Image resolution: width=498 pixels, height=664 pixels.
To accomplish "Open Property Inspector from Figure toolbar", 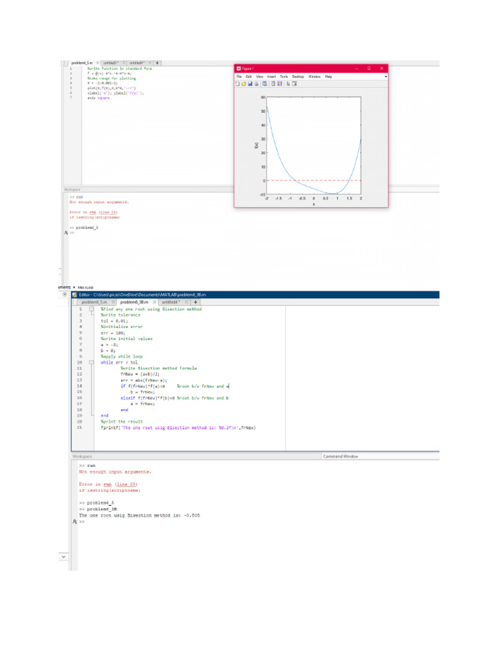I will point(294,84).
